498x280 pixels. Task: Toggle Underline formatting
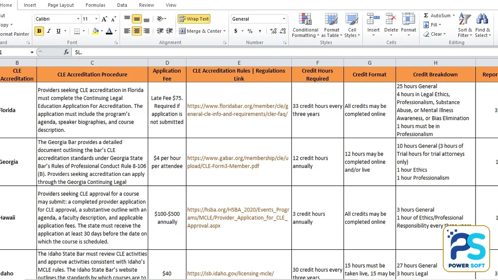click(x=59, y=31)
